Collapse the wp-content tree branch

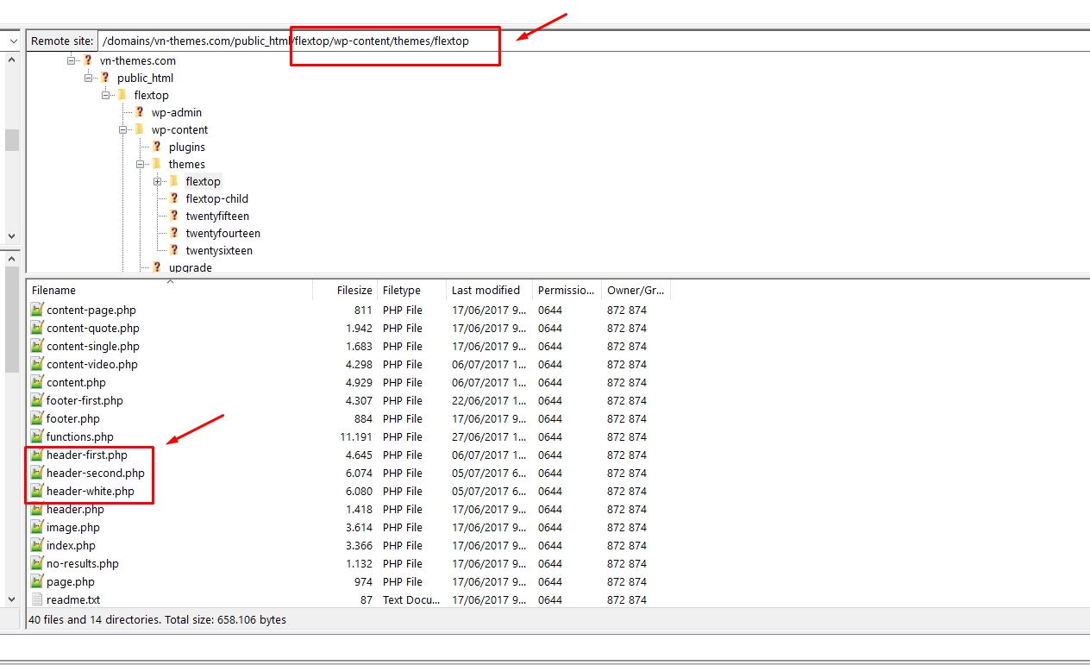tap(122, 129)
